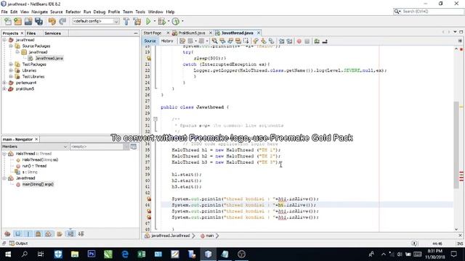Open the File menu
The image size is (465, 261).
click(4, 12)
